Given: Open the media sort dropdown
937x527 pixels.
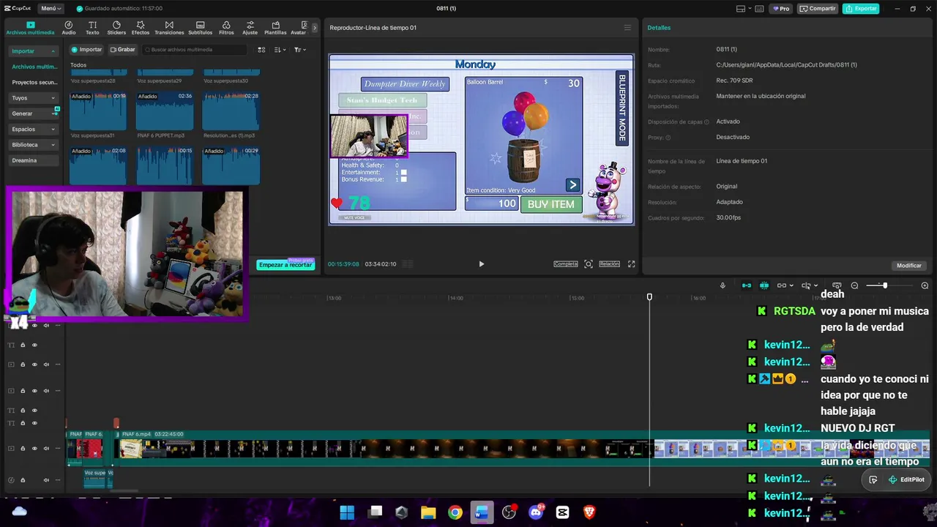Looking at the screenshot, I should [280, 50].
